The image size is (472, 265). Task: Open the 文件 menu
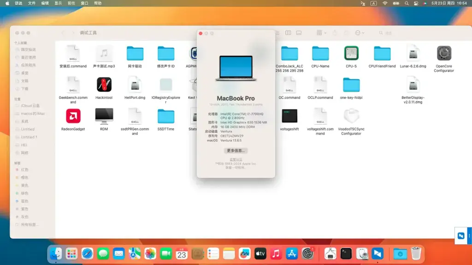32,3
